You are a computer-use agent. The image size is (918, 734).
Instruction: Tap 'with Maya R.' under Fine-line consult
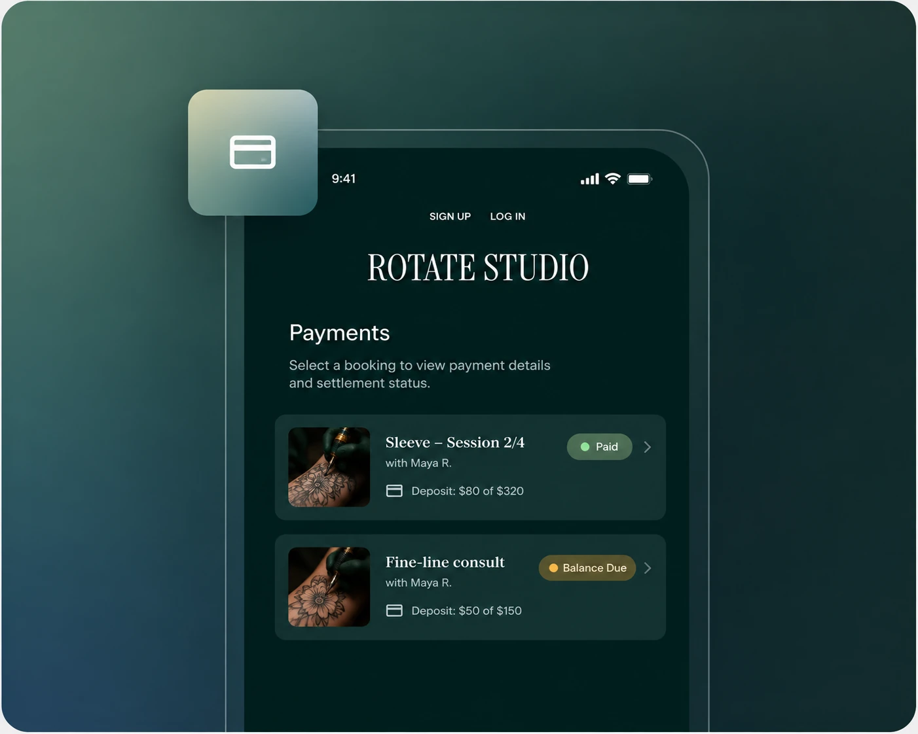click(x=418, y=583)
